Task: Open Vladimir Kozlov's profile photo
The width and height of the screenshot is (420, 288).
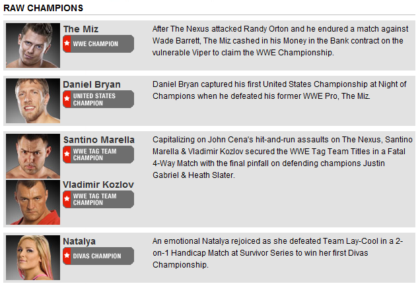Action: pyautogui.click(x=33, y=202)
